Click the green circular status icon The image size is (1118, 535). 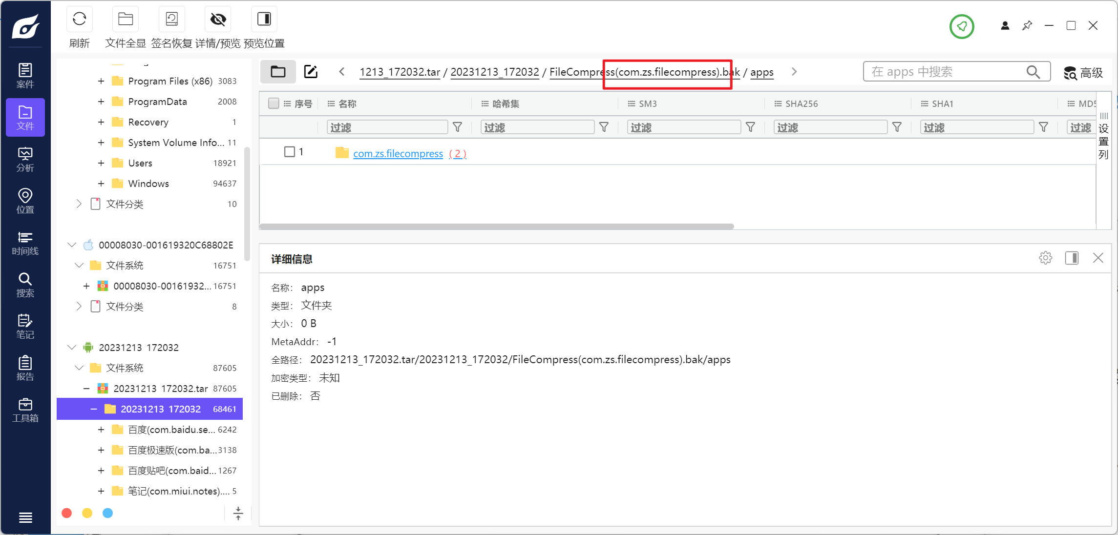(962, 26)
